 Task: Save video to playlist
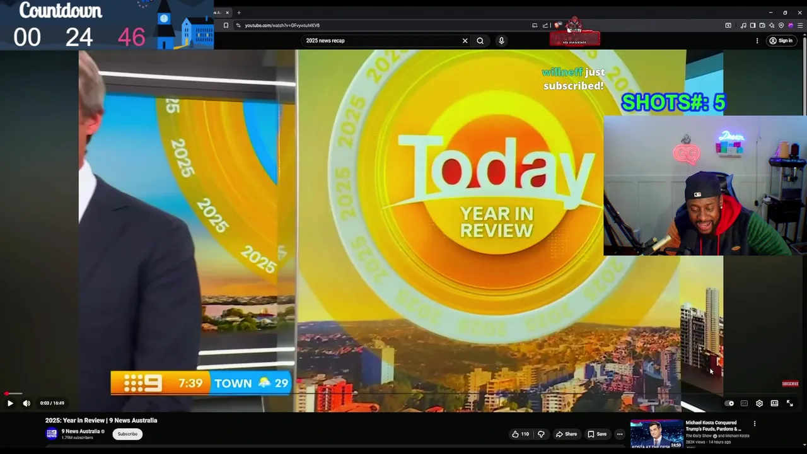pos(597,434)
